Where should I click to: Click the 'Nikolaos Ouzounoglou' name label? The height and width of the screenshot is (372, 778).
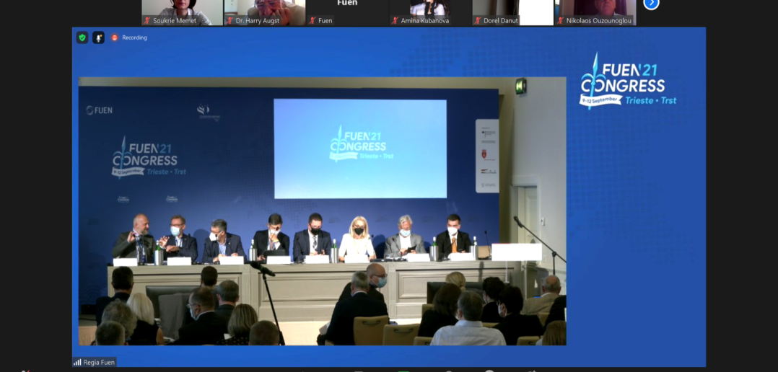click(599, 21)
